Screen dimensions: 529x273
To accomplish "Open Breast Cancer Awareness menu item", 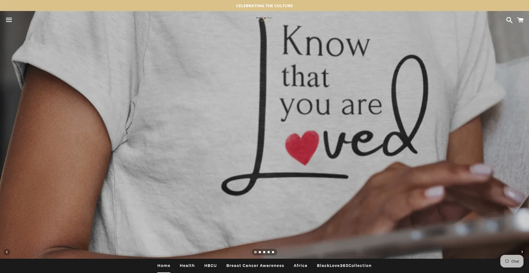I will 255,266.
